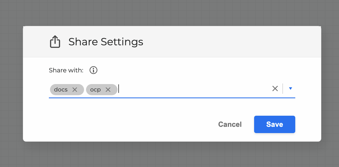Click the info icon beside Share with
Screen dimensions: 339x167
[x=93, y=70]
